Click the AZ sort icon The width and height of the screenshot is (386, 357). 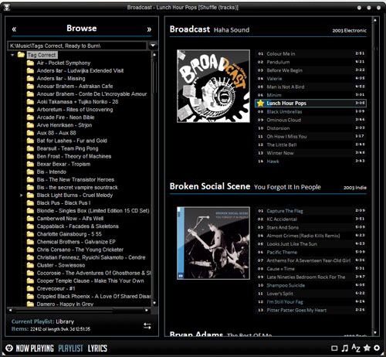[x=356, y=348]
